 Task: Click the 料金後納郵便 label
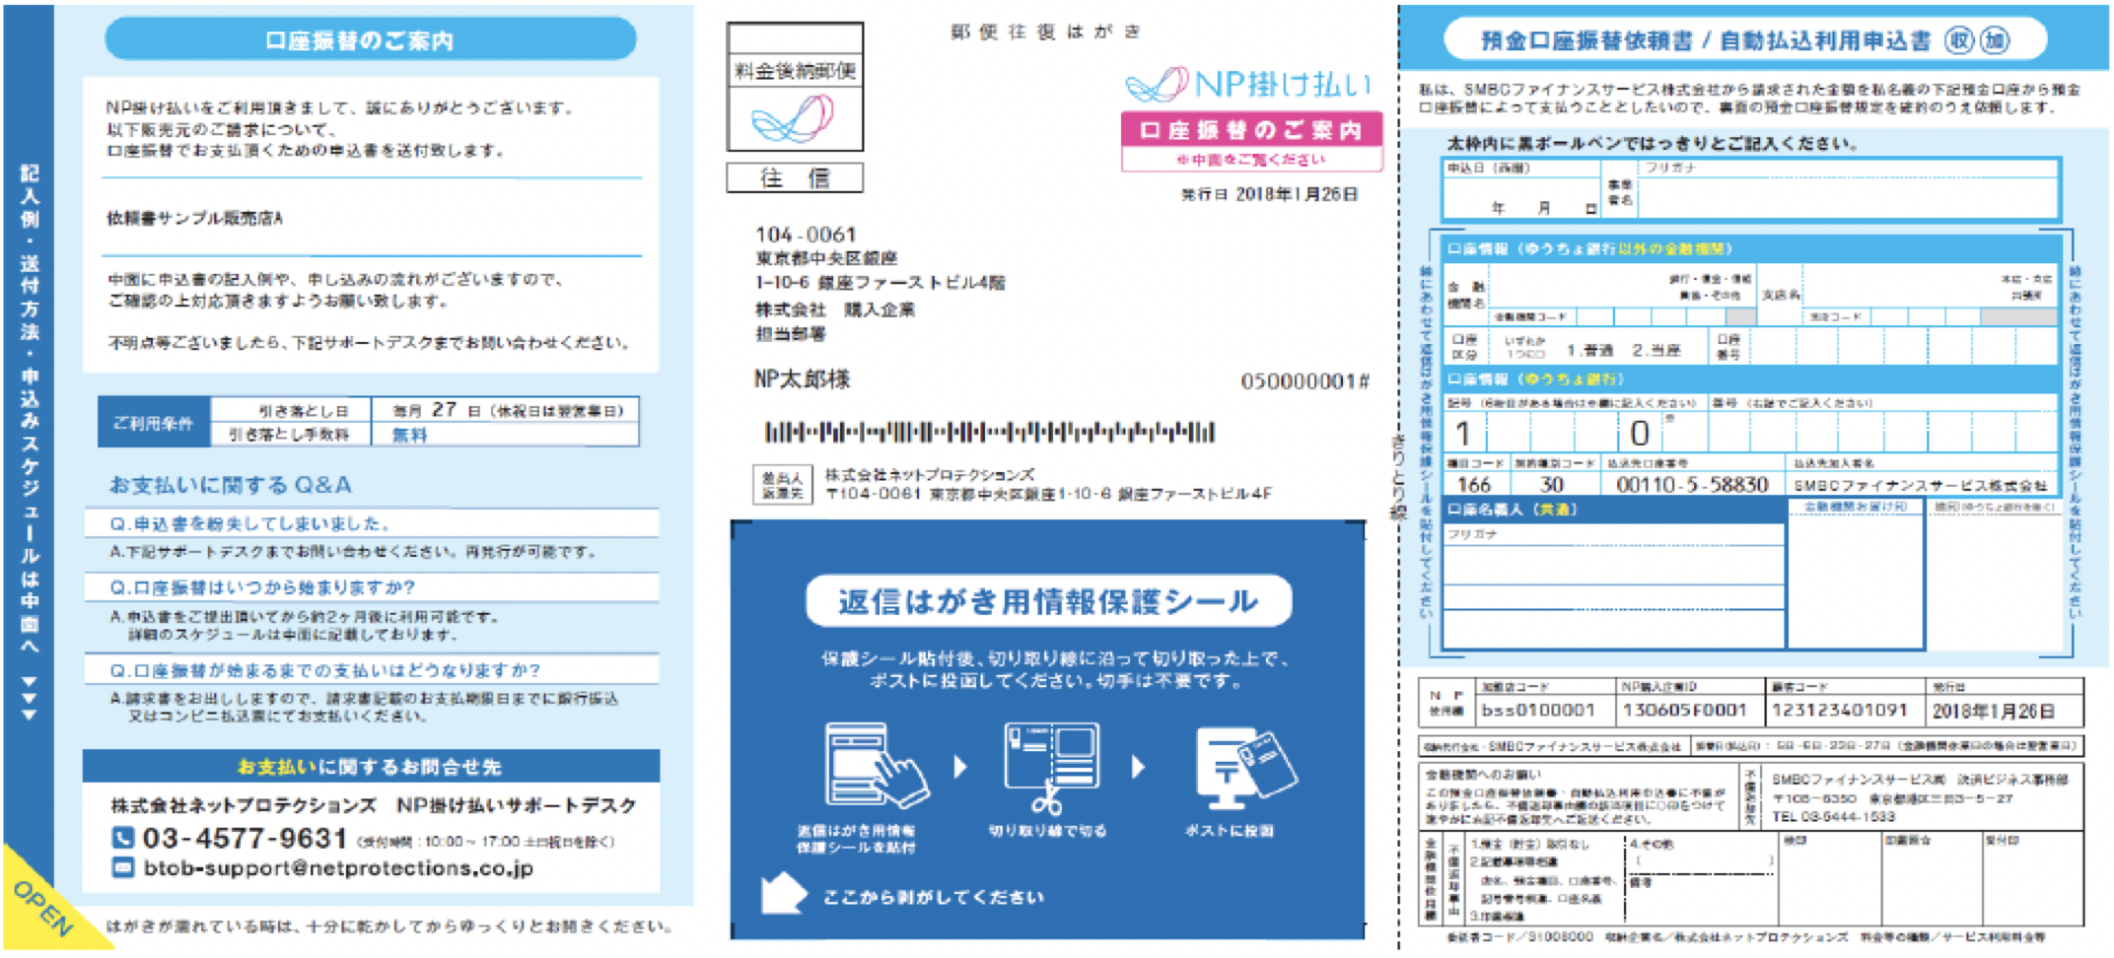[x=795, y=71]
